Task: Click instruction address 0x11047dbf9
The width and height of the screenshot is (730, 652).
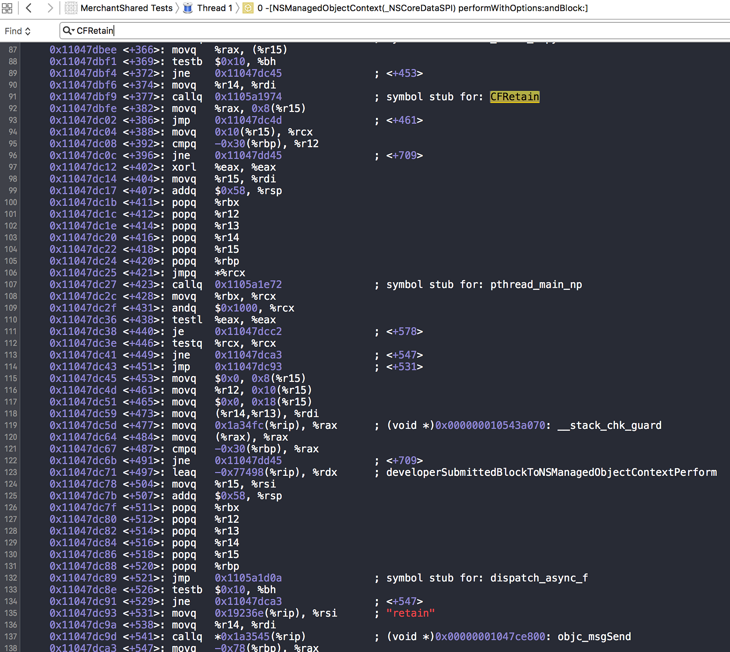Action: 83,97
